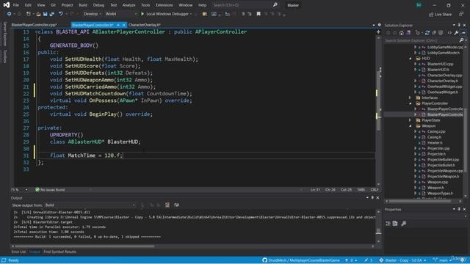The image size is (470, 264).
Task: Select Casing.cpp in Solution Explorer
Action: tap(436, 131)
